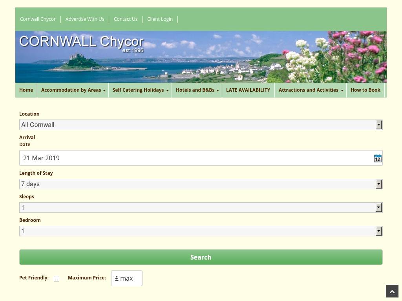Viewport: 402px width, 301px height.
Task: Expand the Bedroom dropdown
Action: [201, 231]
